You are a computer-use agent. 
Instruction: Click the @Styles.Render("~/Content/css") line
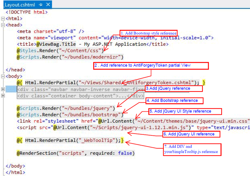click(60, 51)
